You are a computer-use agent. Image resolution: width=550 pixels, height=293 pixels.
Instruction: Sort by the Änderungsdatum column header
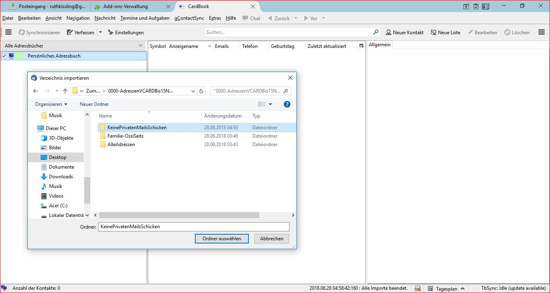tap(223, 116)
